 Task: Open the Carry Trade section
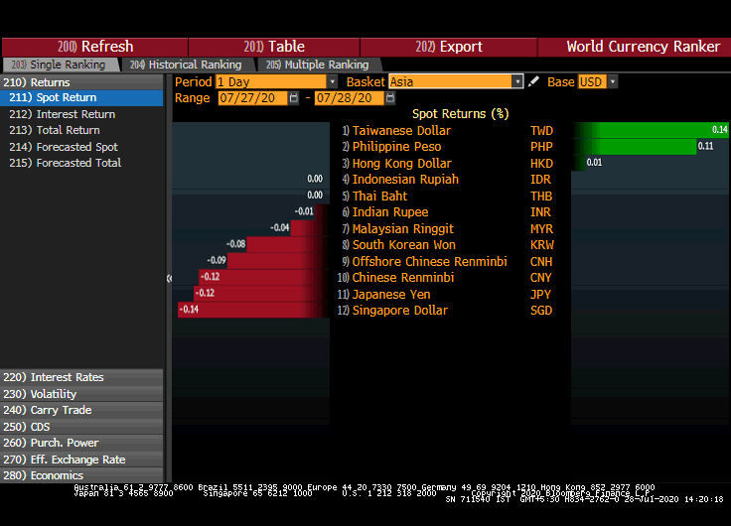pyautogui.click(x=61, y=410)
